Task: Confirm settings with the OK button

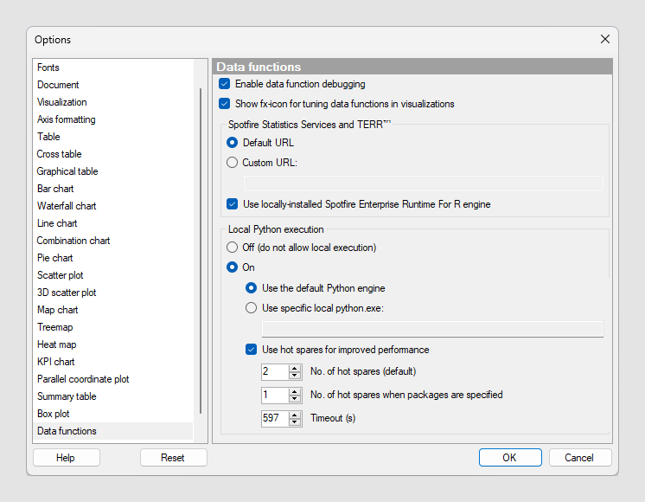Action: pos(510,458)
